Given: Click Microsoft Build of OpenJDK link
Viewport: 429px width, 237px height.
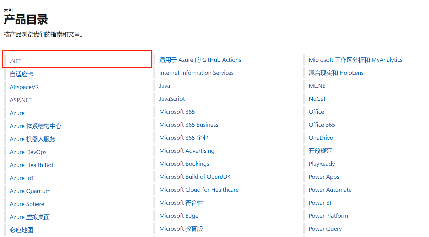Looking at the screenshot, I should click(195, 177).
